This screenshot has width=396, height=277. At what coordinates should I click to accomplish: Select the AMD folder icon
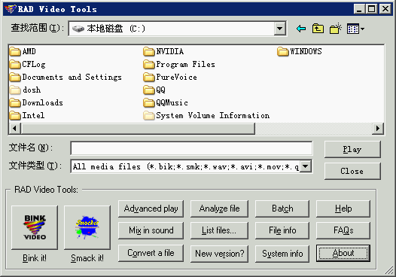click(15, 51)
